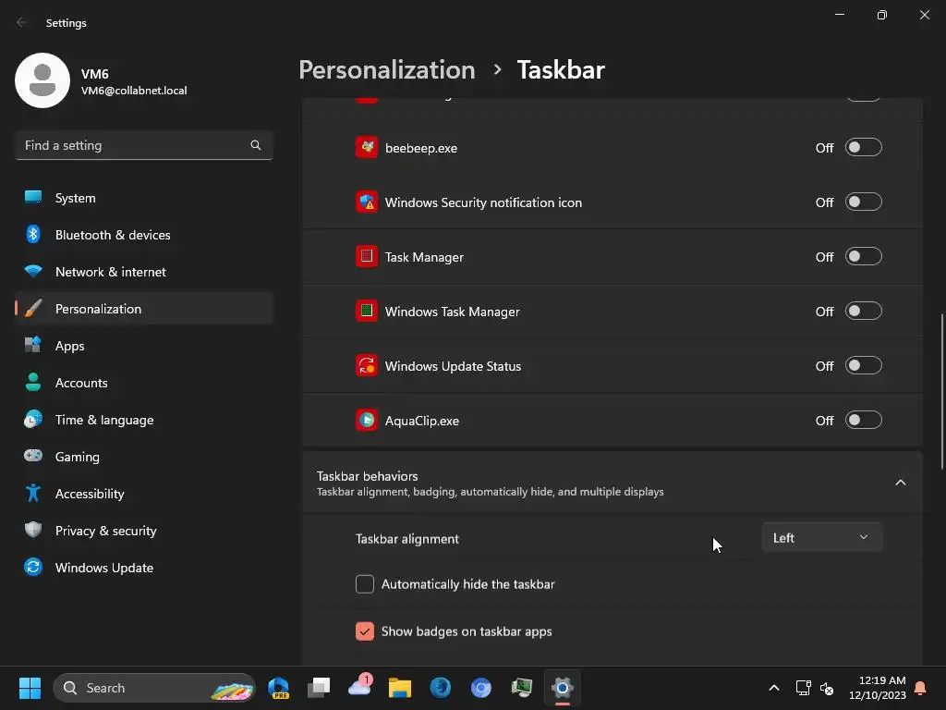Uncheck Show badges on taskbar apps

(x=364, y=630)
